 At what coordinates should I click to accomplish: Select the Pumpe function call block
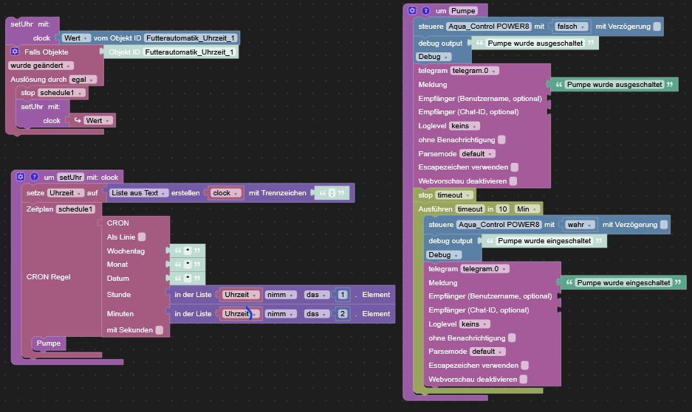tap(49, 343)
